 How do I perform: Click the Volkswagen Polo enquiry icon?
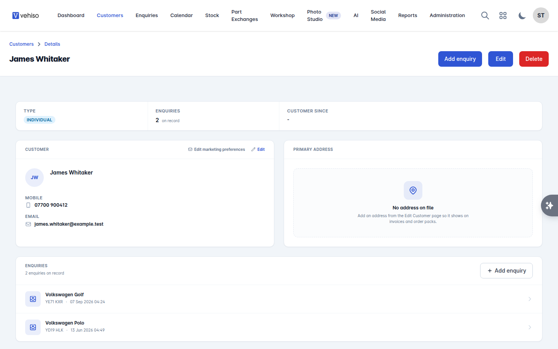33,327
